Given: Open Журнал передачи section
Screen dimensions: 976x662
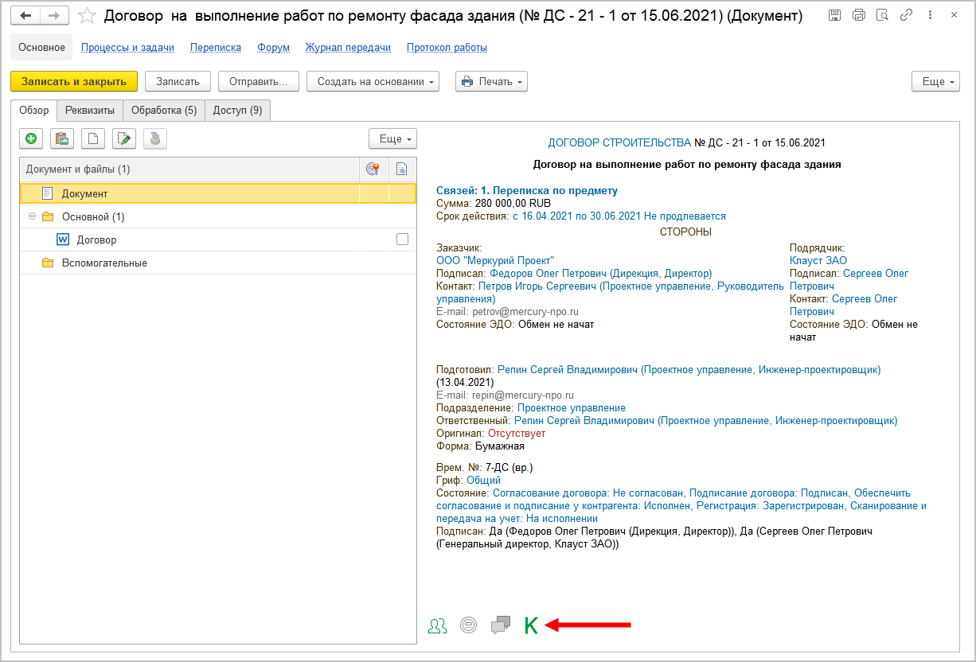Looking at the screenshot, I should 348,48.
